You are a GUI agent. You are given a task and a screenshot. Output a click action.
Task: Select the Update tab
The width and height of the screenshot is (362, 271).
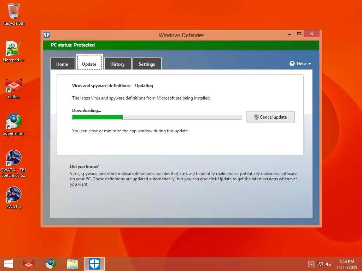pos(89,62)
